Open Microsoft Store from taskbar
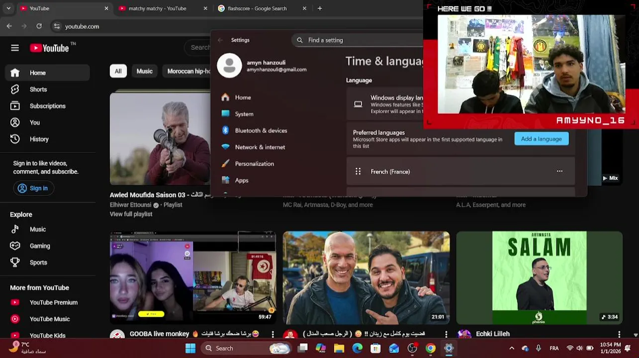This screenshot has height=358, width=639. [x=375, y=349]
